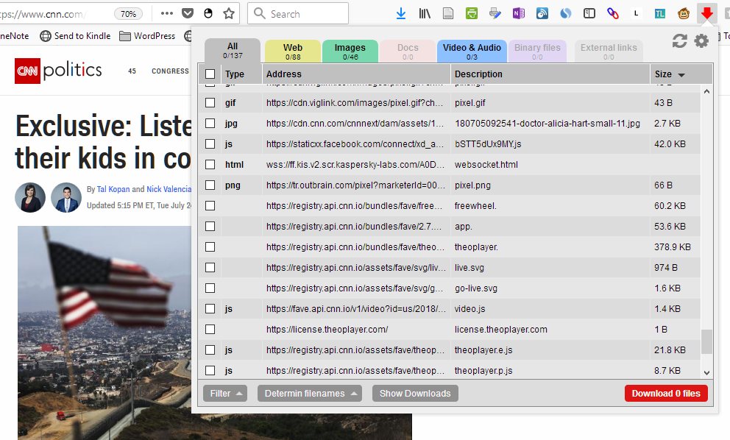Click the file list scrollbar down arrow
This screenshot has width=730, height=440.
[x=707, y=373]
